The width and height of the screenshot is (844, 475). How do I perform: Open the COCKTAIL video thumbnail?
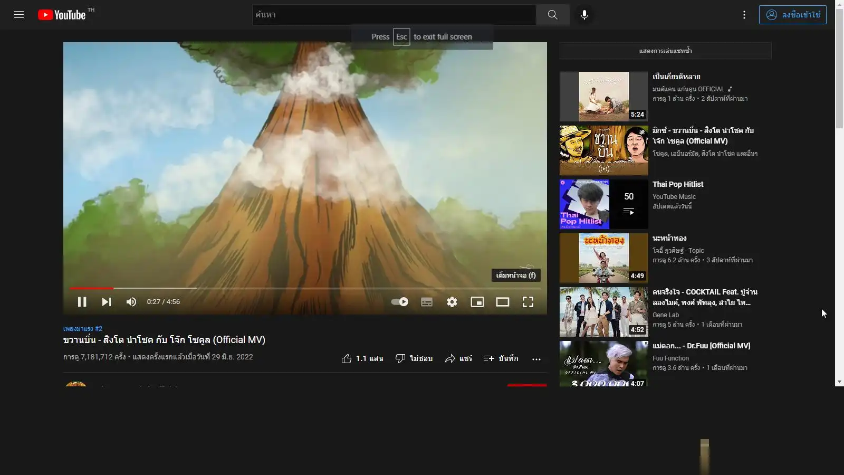(604, 312)
